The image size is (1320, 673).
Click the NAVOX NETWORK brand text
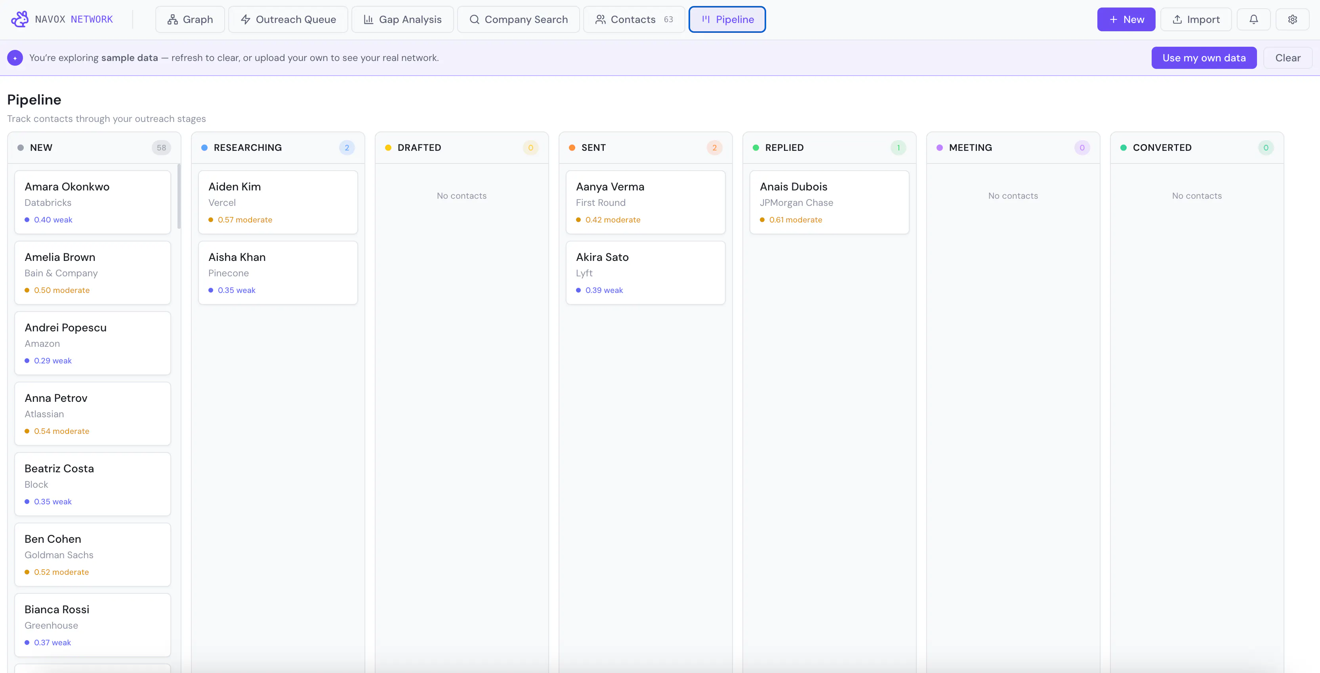74,19
